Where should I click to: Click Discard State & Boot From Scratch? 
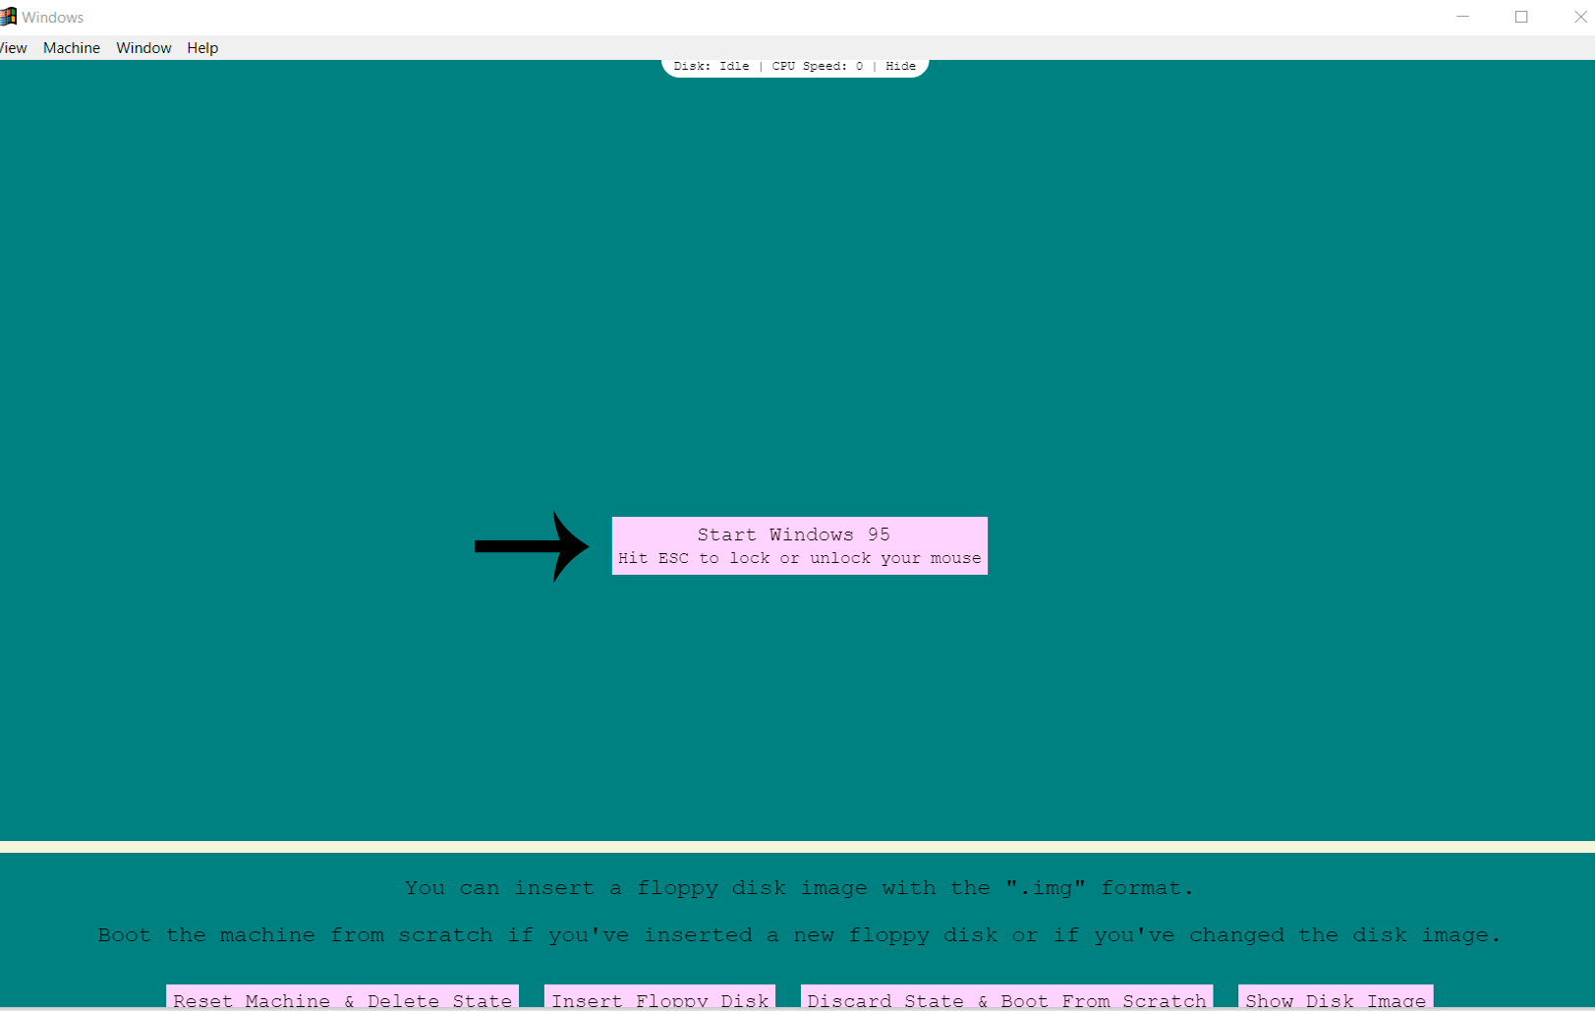(x=1006, y=998)
